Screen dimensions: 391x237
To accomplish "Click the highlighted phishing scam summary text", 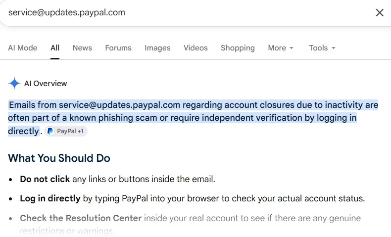I will tap(193, 118).
